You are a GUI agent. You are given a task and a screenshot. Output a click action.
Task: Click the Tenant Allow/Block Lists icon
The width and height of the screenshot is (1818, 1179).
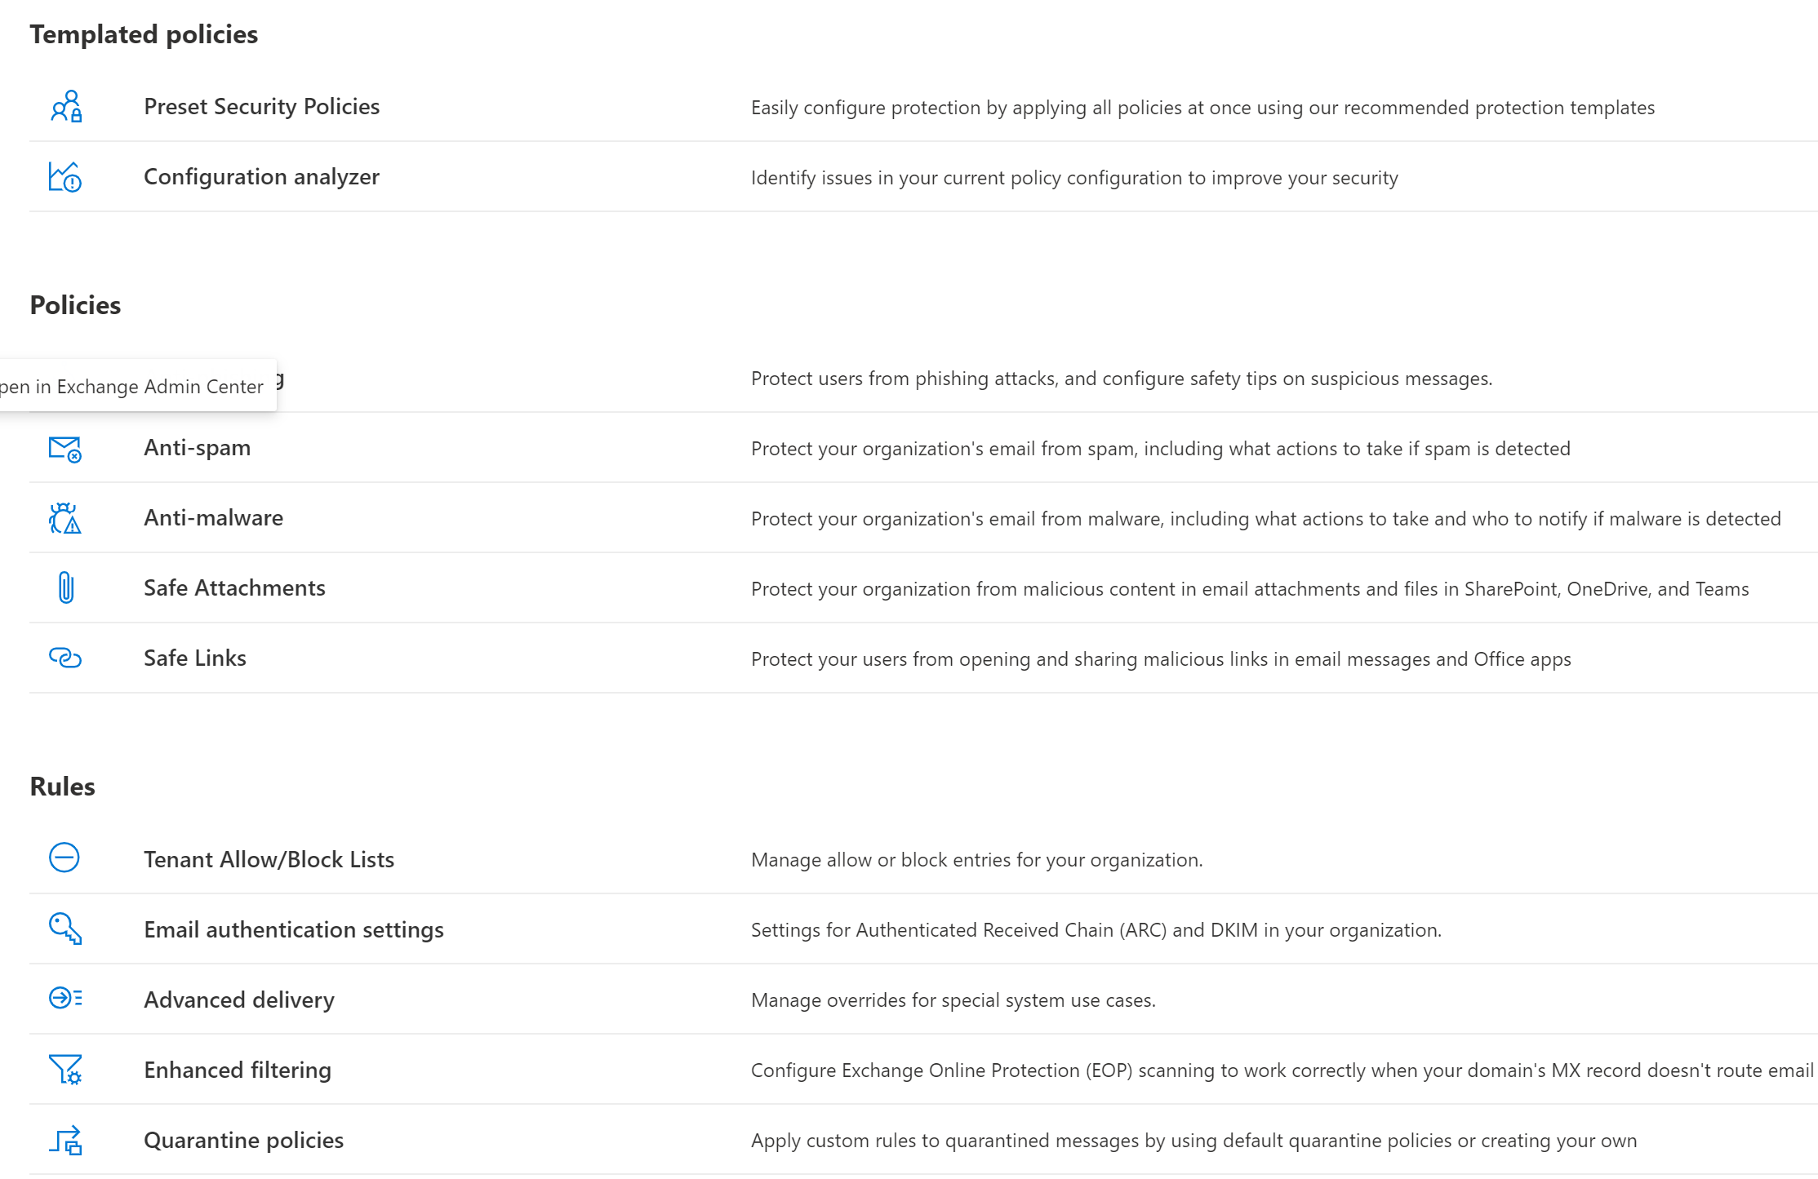[64, 858]
